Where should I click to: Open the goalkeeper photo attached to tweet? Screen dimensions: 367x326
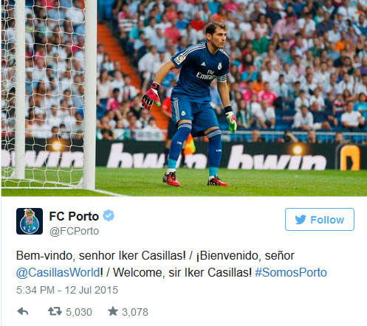[184, 98]
